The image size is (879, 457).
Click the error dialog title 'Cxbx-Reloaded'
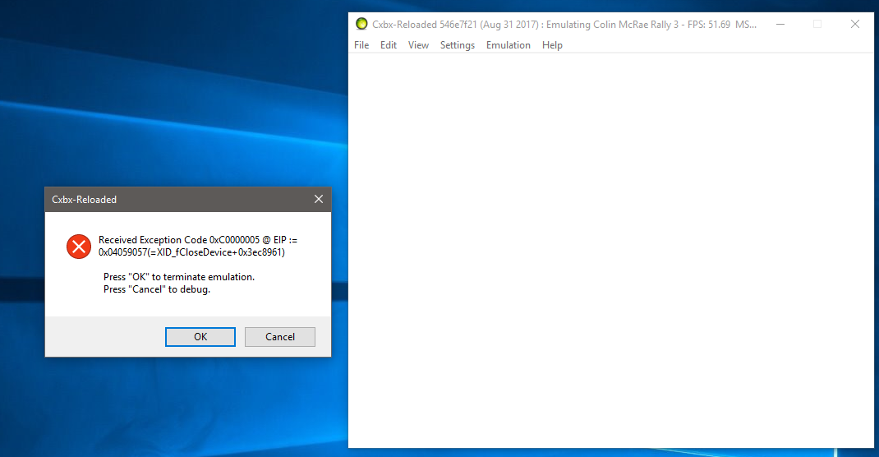pyautogui.click(x=84, y=200)
